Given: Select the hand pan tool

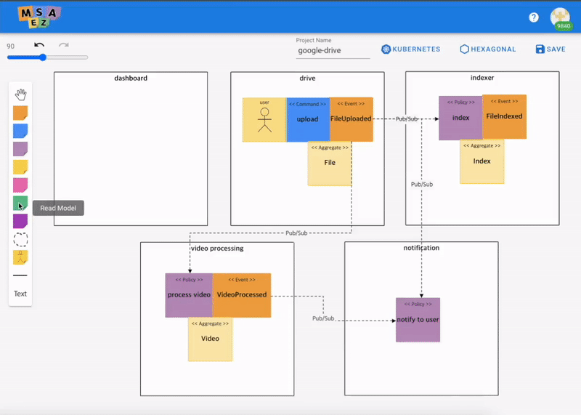Looking at the screenshot, I should [20, 94].
